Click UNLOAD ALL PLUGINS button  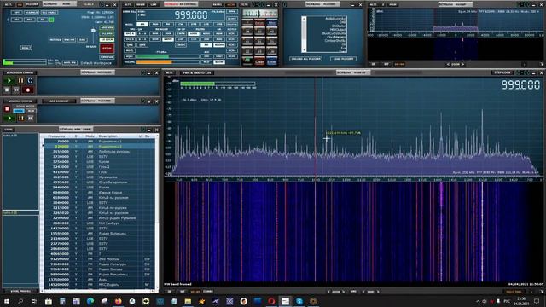coord(305,59)
